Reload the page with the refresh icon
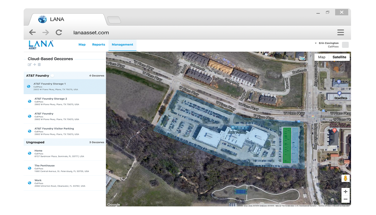The height and width of the screenshot is (215, 376). tap(59, 33)
